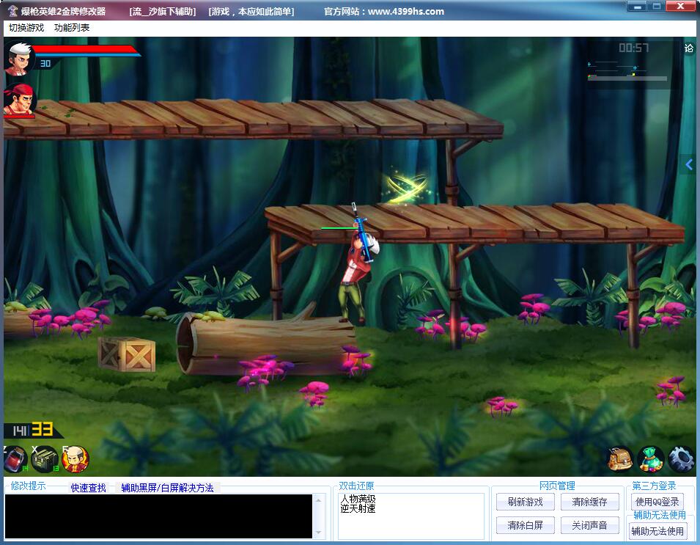Viewport: 700px width, 545px height.
Task: Click the wooden crate on the ground
Action: (x=127, y=354)
